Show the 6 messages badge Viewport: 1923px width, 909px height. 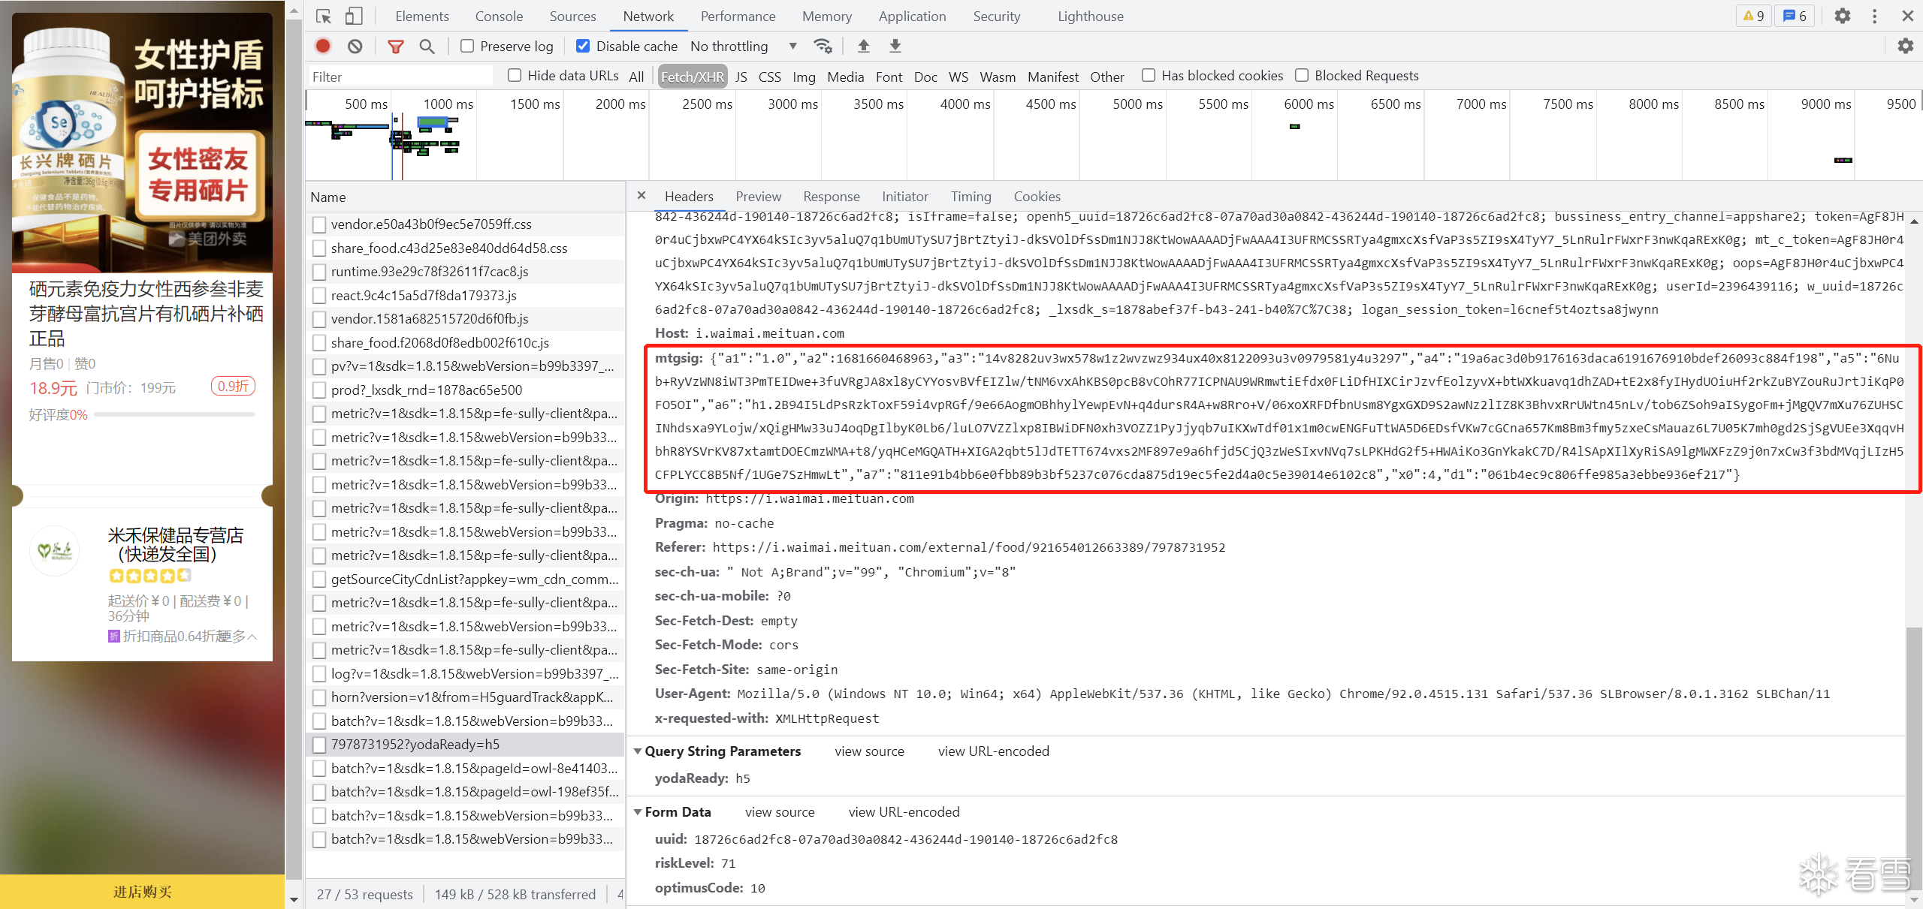[1795, 16]
